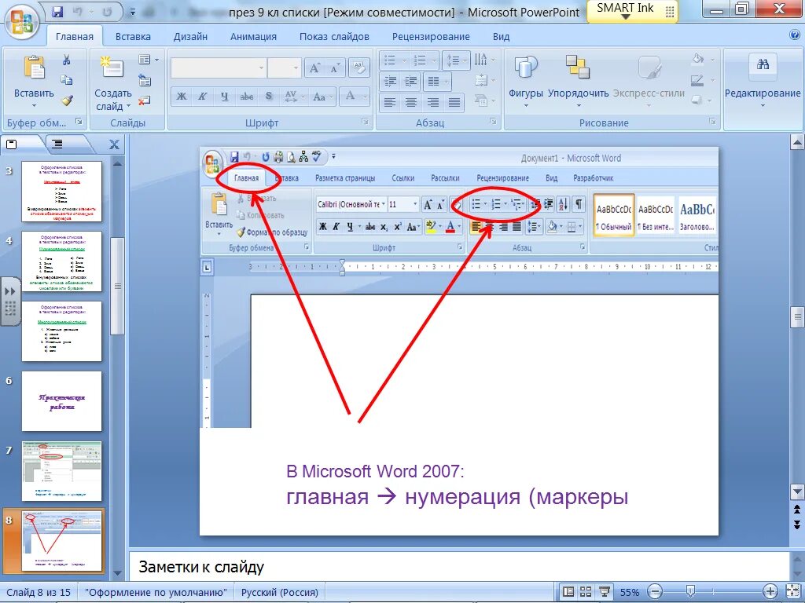
Task: Start slide show from status bar icon
Action: pos(605,592)
